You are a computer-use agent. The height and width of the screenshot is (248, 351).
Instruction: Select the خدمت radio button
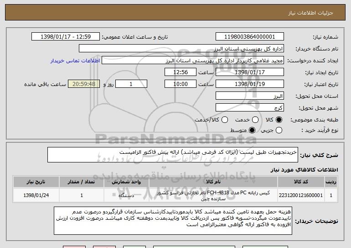coord(255,120)
